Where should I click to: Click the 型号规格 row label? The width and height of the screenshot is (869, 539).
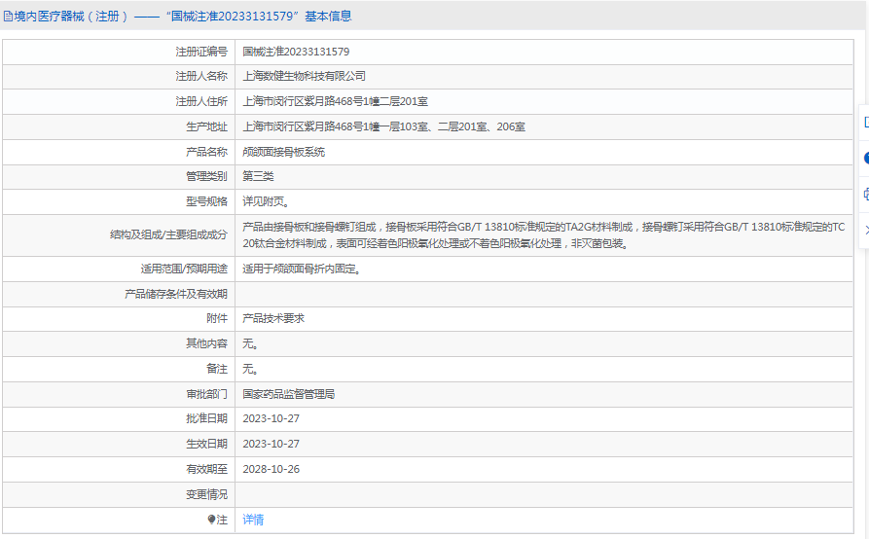click(206, 201)
